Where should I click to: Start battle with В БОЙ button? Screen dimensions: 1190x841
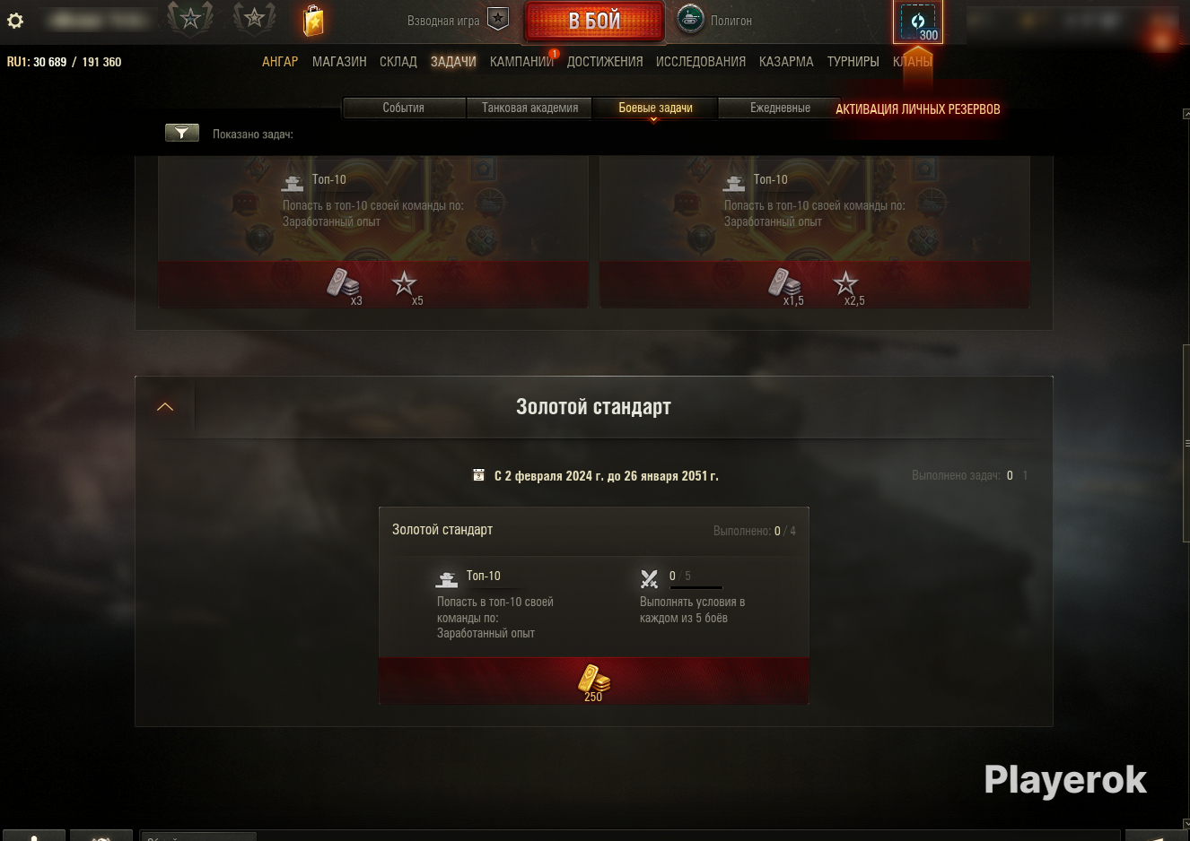click(x=594, y=22)
